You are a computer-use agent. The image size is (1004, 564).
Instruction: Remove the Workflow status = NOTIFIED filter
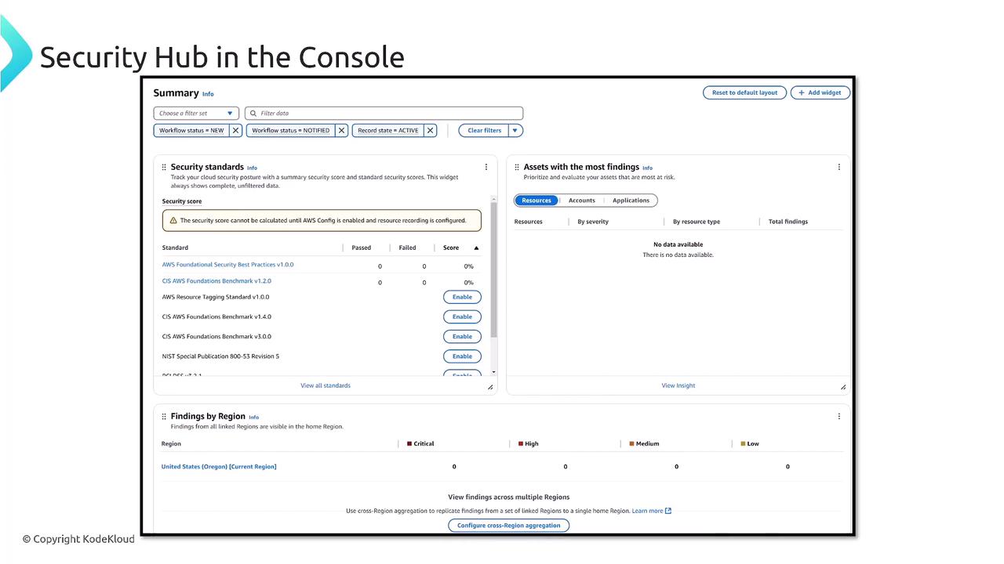point(341,131)
